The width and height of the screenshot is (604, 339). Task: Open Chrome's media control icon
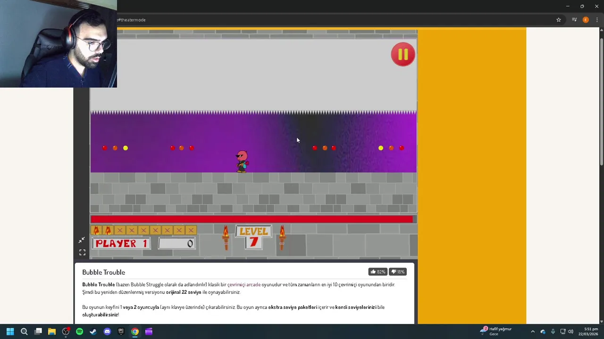tap(574, 20)
